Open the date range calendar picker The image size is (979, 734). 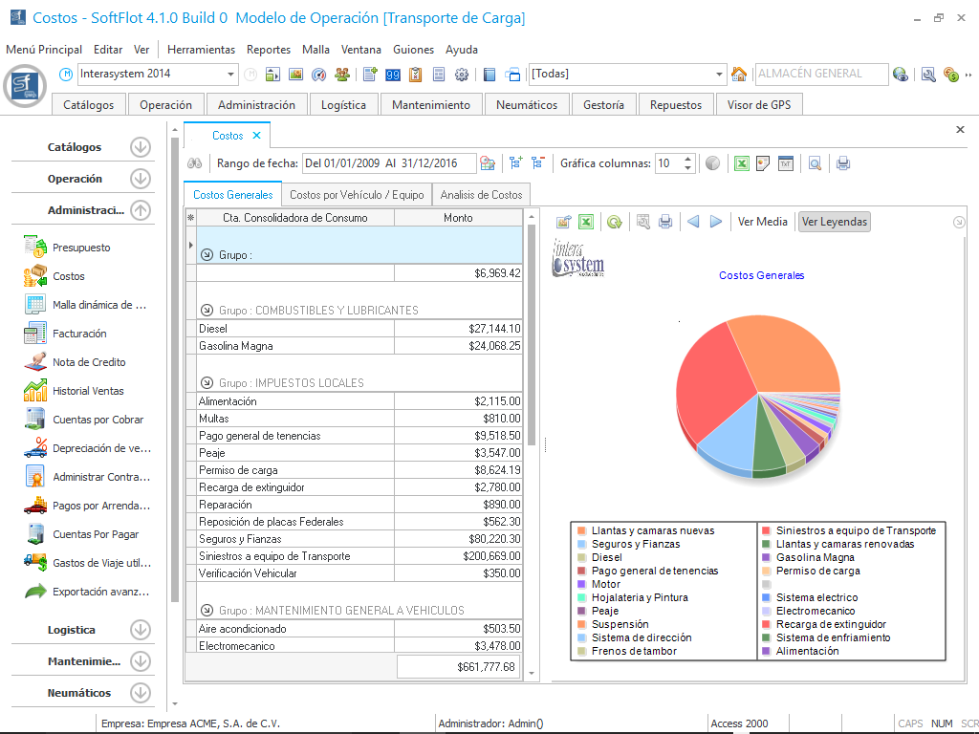488,163
